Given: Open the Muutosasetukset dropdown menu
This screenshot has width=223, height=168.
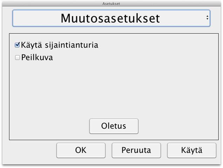Looking at the screenshot, I should tap(111, 18).
